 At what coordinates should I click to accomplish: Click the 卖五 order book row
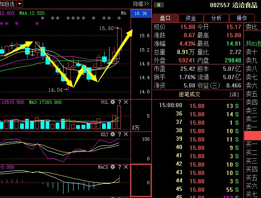click(x=253, y=94)
